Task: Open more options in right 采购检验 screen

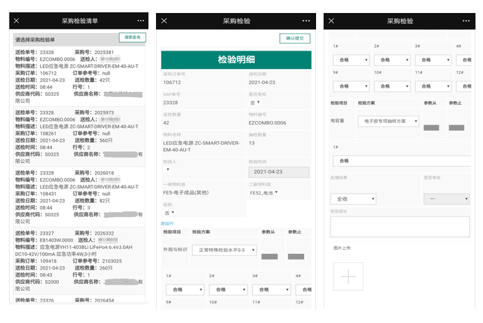Action: [x=466, y=21]
